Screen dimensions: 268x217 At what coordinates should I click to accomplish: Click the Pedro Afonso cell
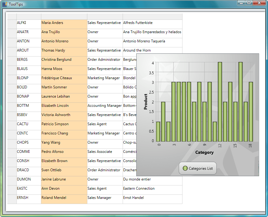[64, 153]
